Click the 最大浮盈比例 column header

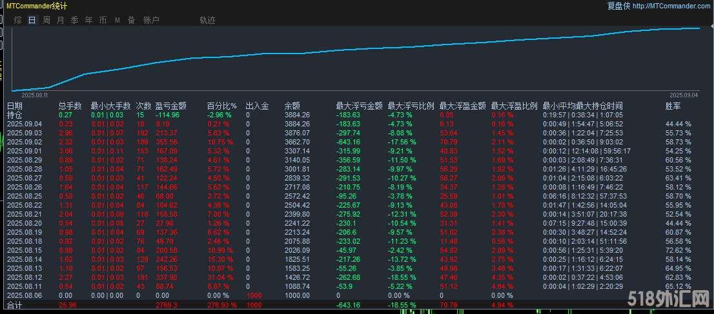click(515, 106)
